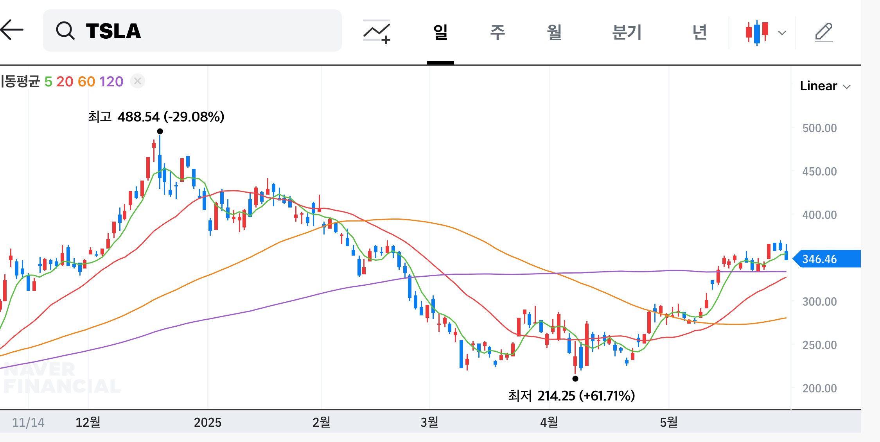Image resolution: width=880 pixels, height=442 pixels.
Task: Click the 200.00 price axis label
Action: click(819, 388)
